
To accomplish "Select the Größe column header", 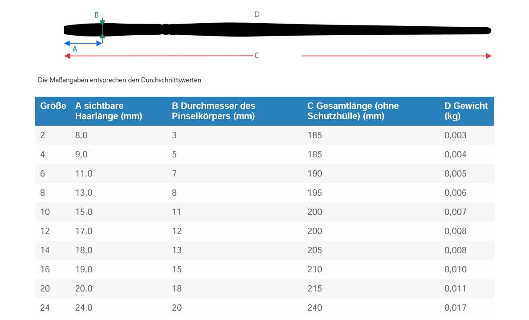I will (x=53, y=106).
